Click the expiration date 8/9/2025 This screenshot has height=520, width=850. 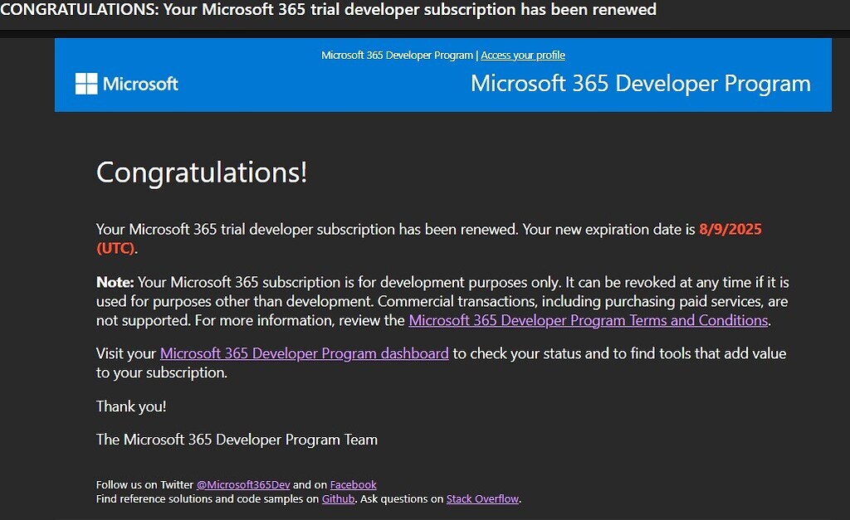[730, 230]
